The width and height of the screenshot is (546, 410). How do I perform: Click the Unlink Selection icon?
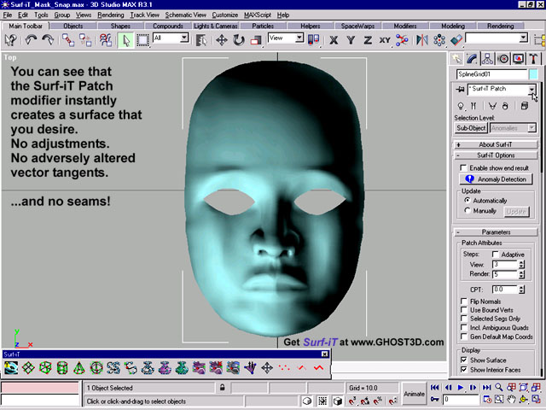pyautogui.click(x=85, y=40)
